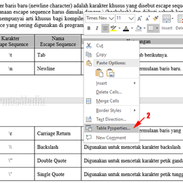Viewport: 183px width, 183px height.
Task: Click the Paste Options clipboard icon
Action: (x=89, y=63)
